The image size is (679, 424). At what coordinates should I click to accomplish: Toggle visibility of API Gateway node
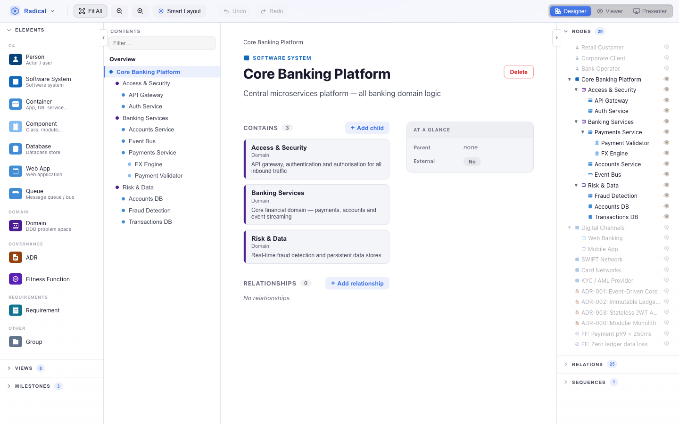click(x=666, y=100)
